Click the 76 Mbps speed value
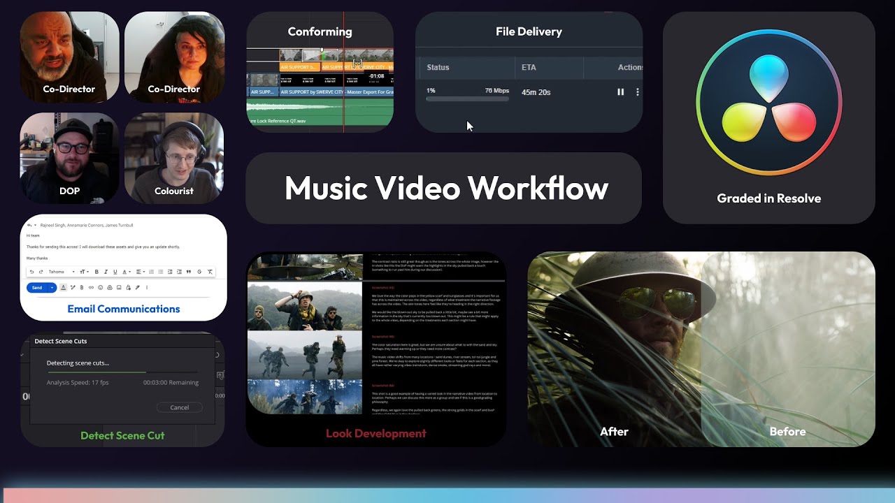The image size is (895, 503). pos(497,91)
